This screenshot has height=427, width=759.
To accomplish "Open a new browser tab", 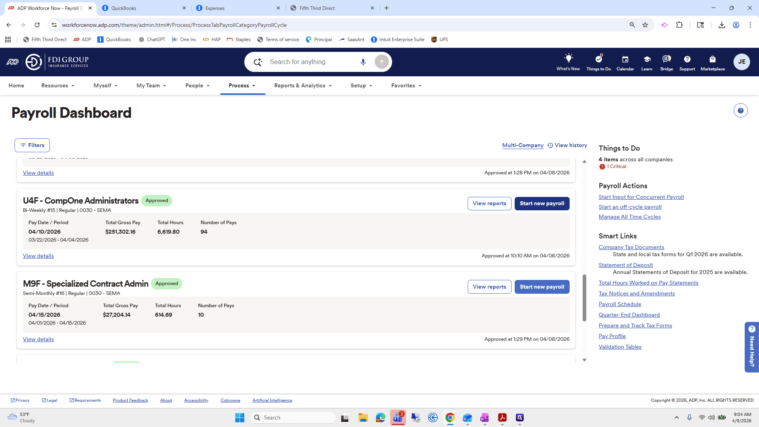I will tap(387, 8).
